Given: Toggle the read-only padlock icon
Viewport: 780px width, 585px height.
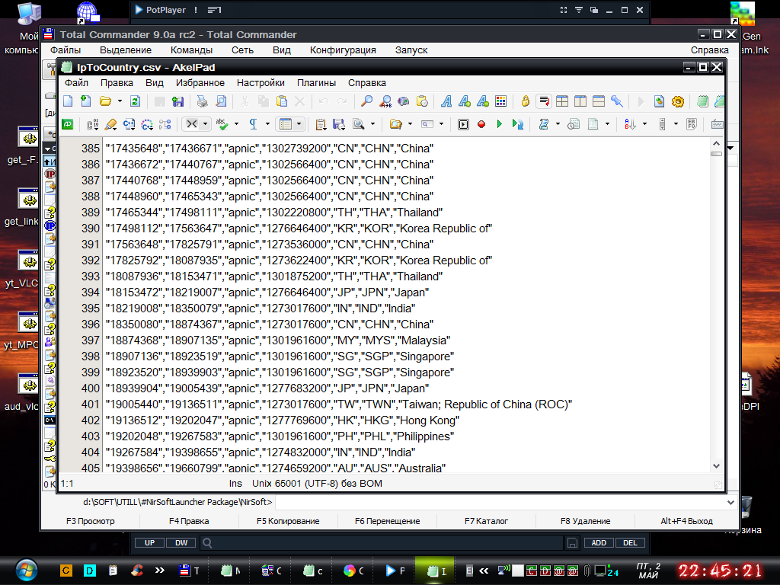Looking at the screenshot, I should coord(525,101).
